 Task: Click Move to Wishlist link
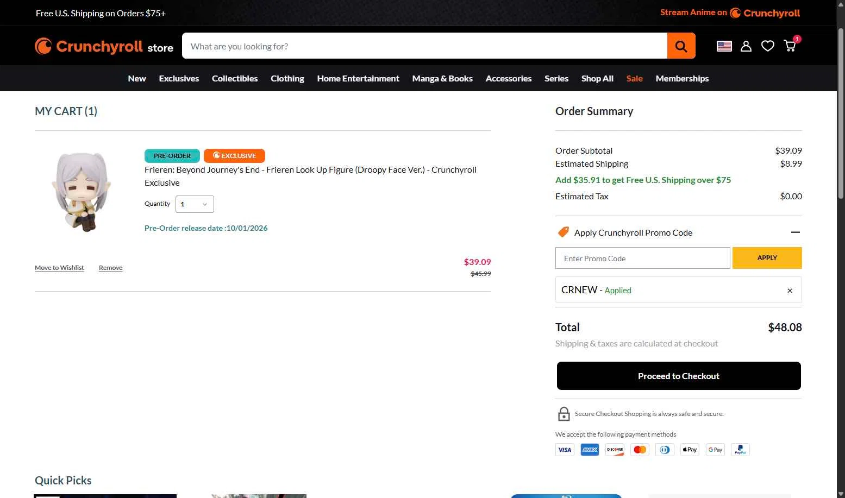coord(59,268)
